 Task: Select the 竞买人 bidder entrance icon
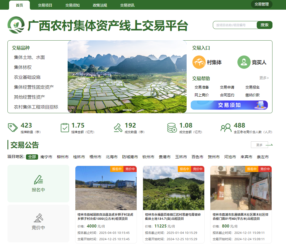[x=244, y=62]
